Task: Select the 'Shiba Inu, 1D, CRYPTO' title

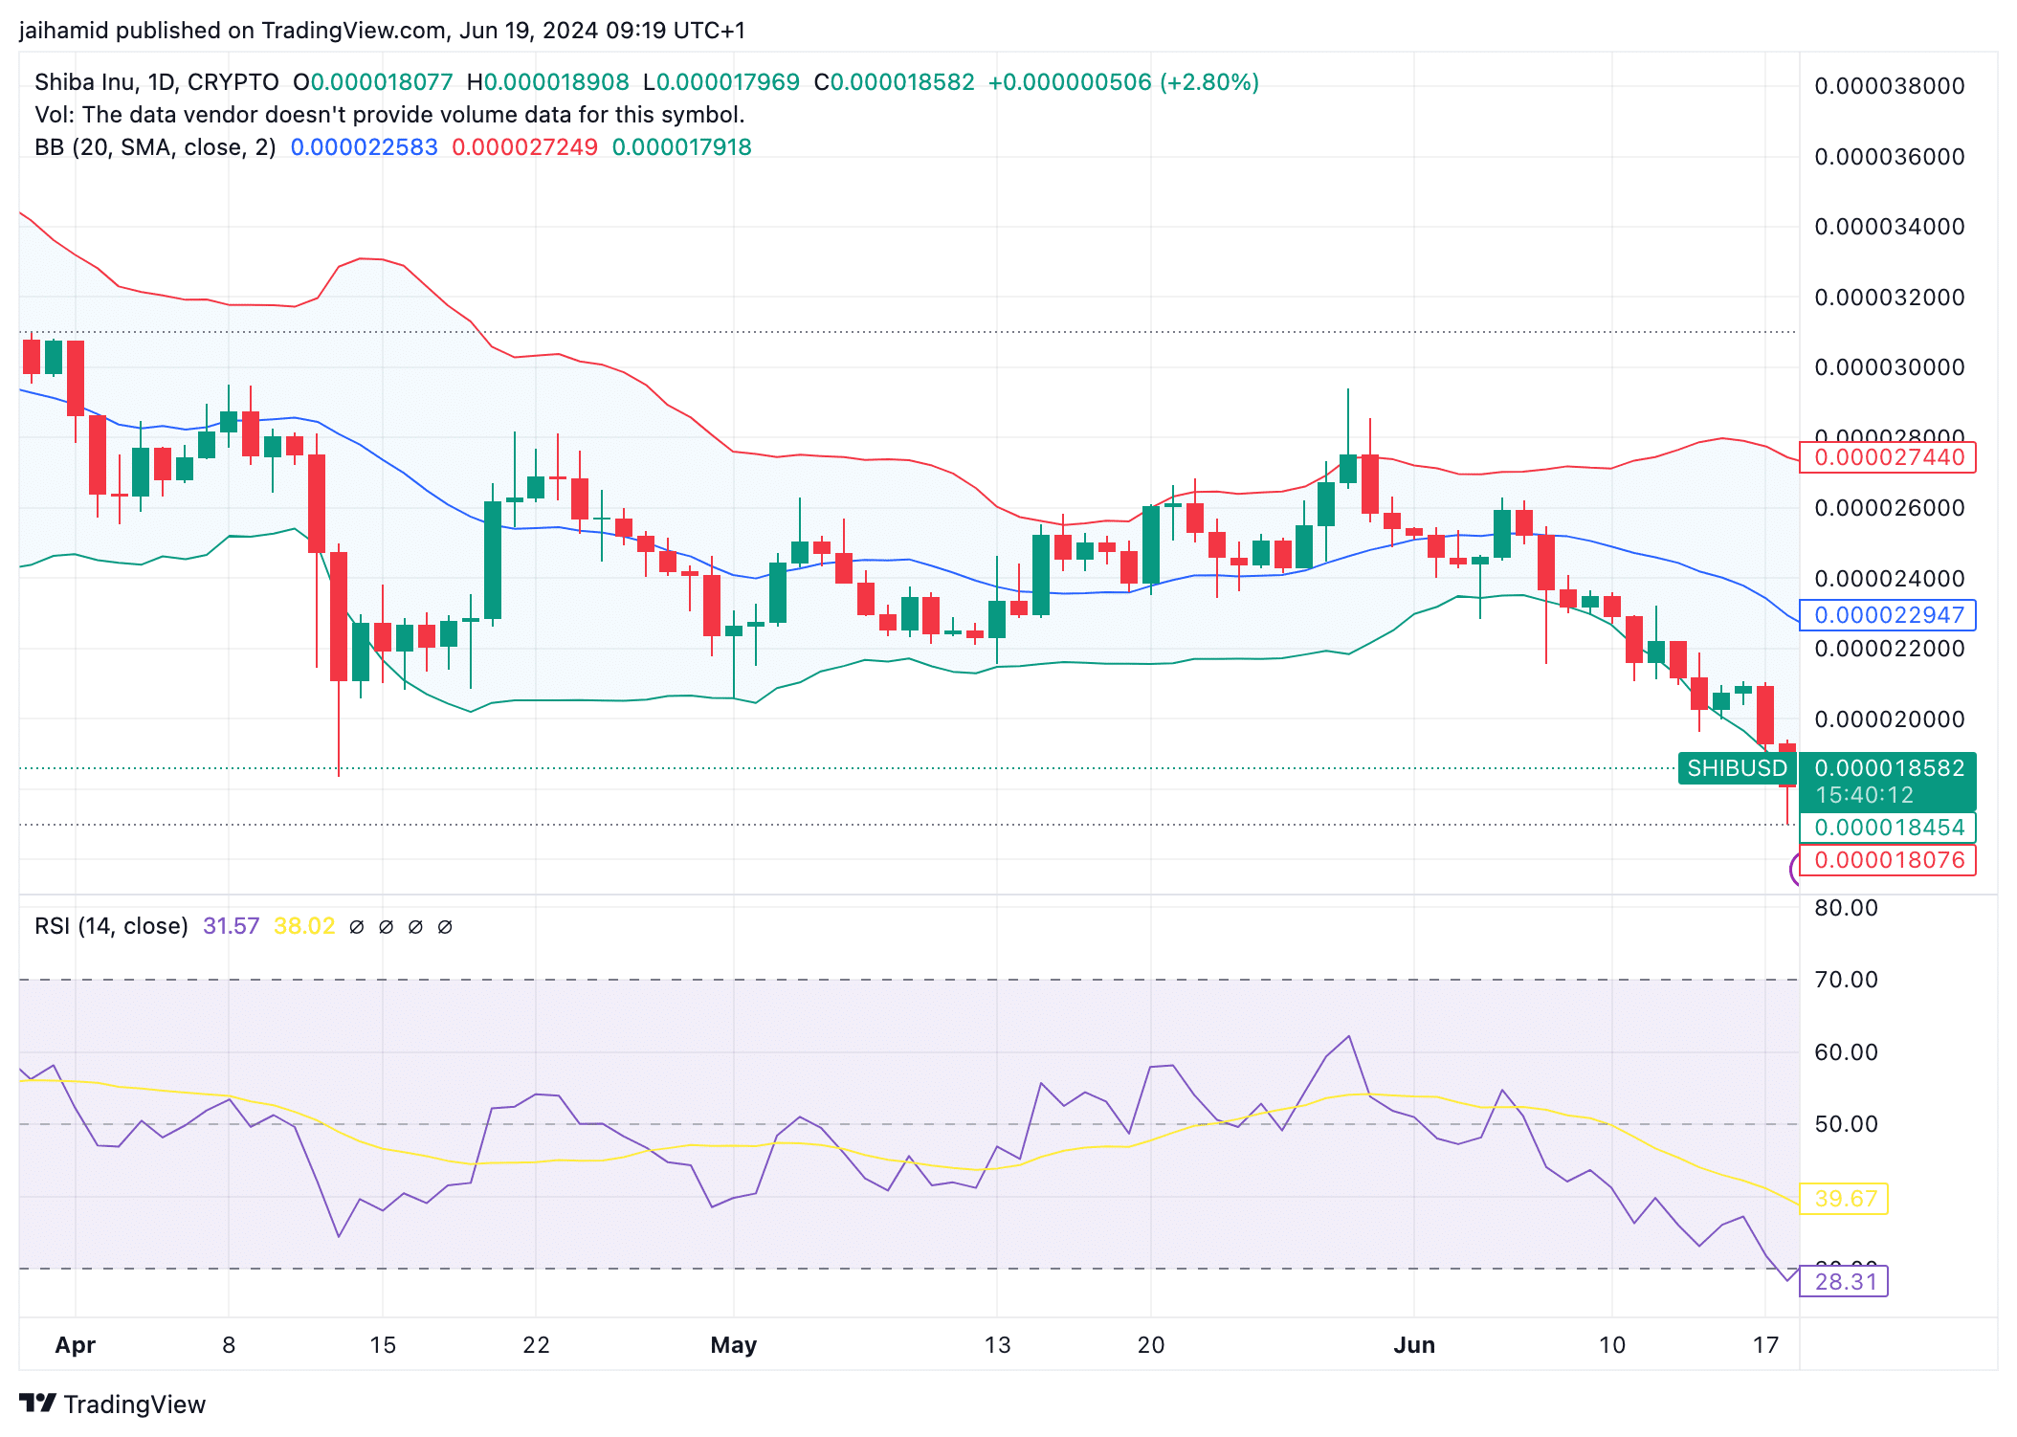Action: [x=157, y=82]
